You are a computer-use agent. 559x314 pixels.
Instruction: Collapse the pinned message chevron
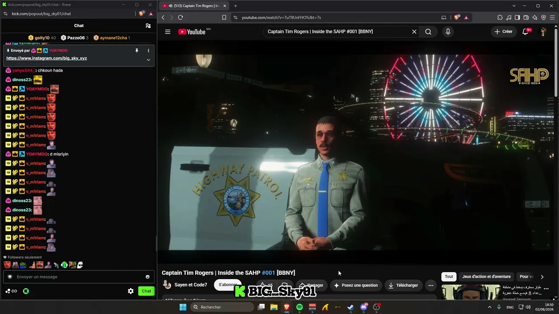click(148, 60)
